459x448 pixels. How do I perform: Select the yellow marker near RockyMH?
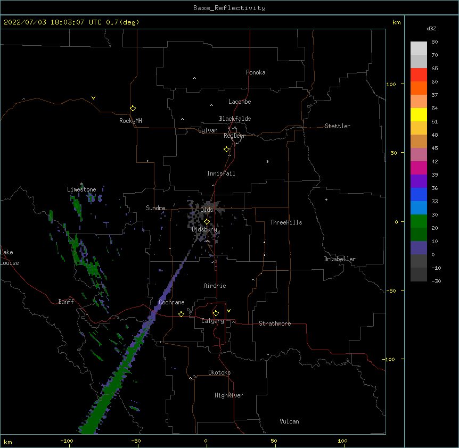133,109
